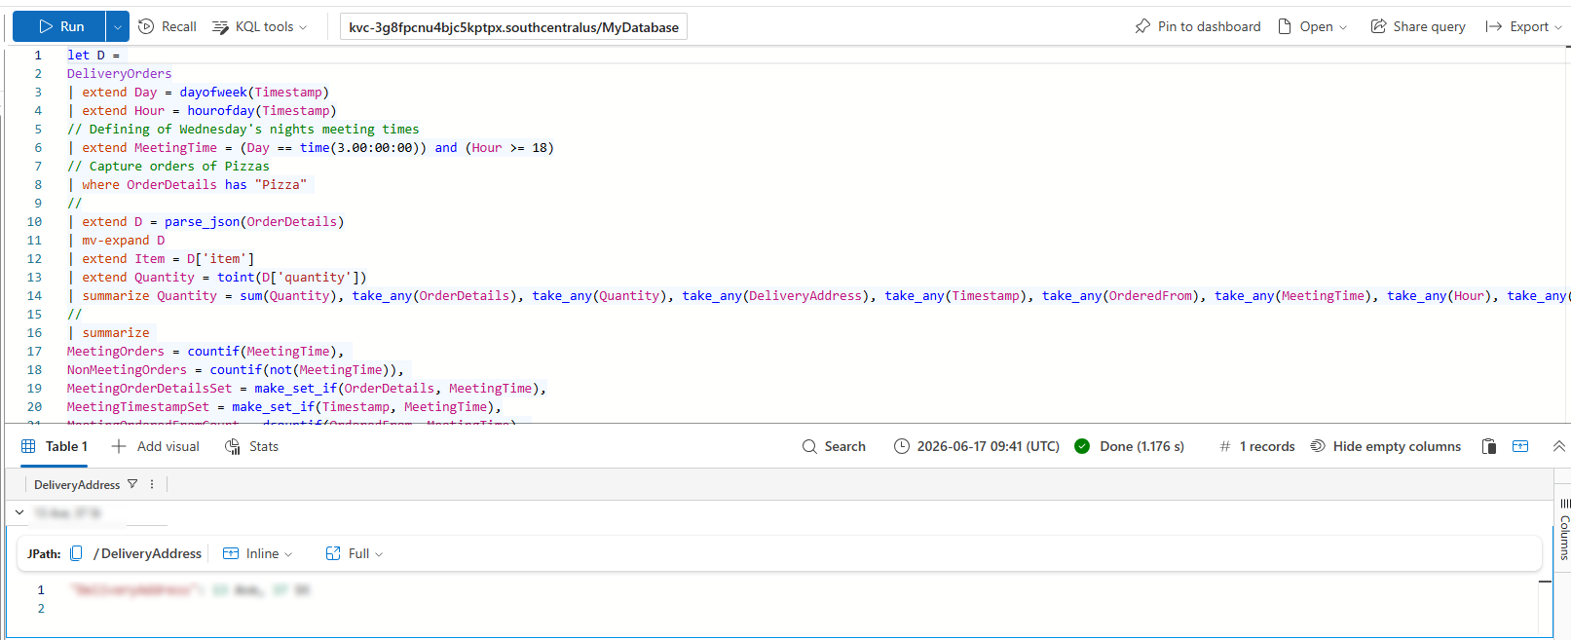The image size is (1571, 640).
Task: Click DeliveryOrders on line 2
Action: click(x=119, y=74)
